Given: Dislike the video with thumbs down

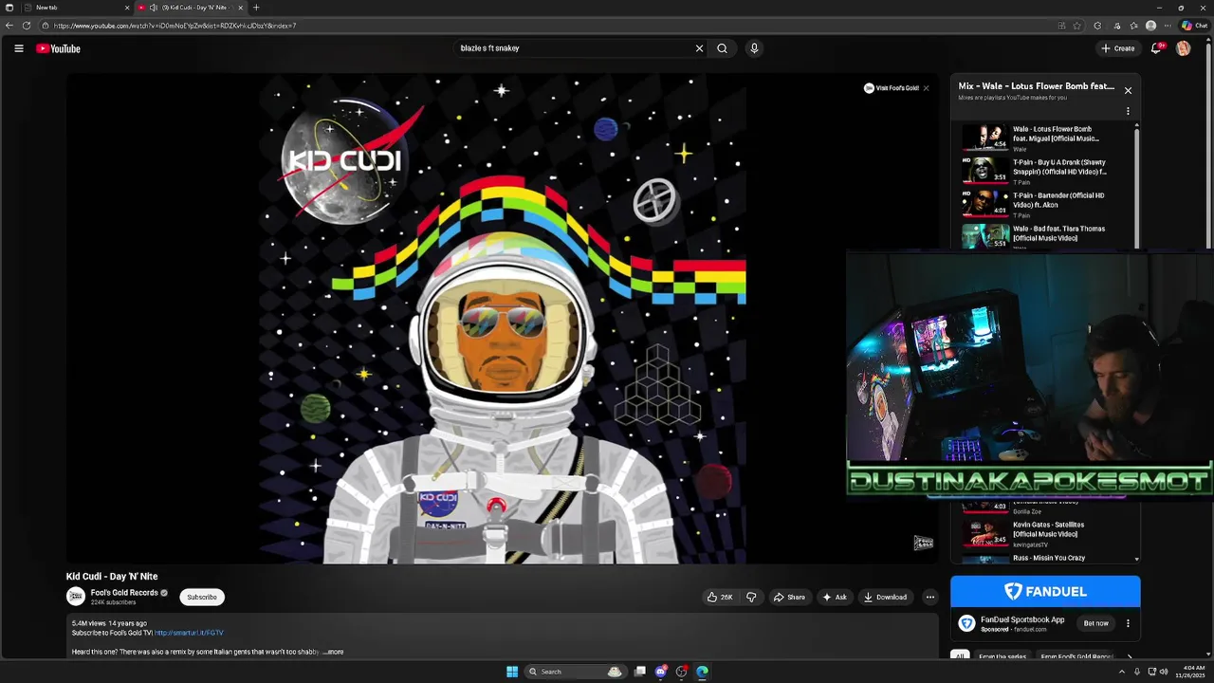Looking at the screenshot, I should [x=751, y=597].
